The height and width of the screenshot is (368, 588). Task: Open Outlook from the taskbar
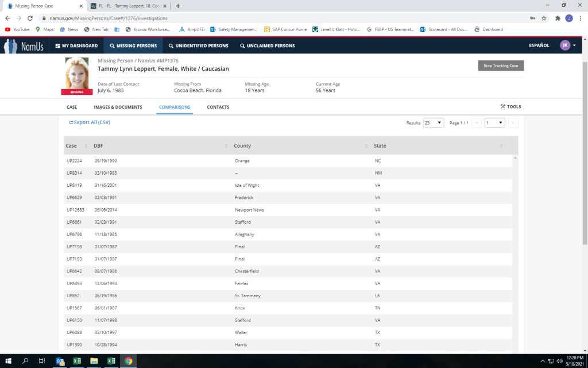pyautogui.click(x=60, y=361)
